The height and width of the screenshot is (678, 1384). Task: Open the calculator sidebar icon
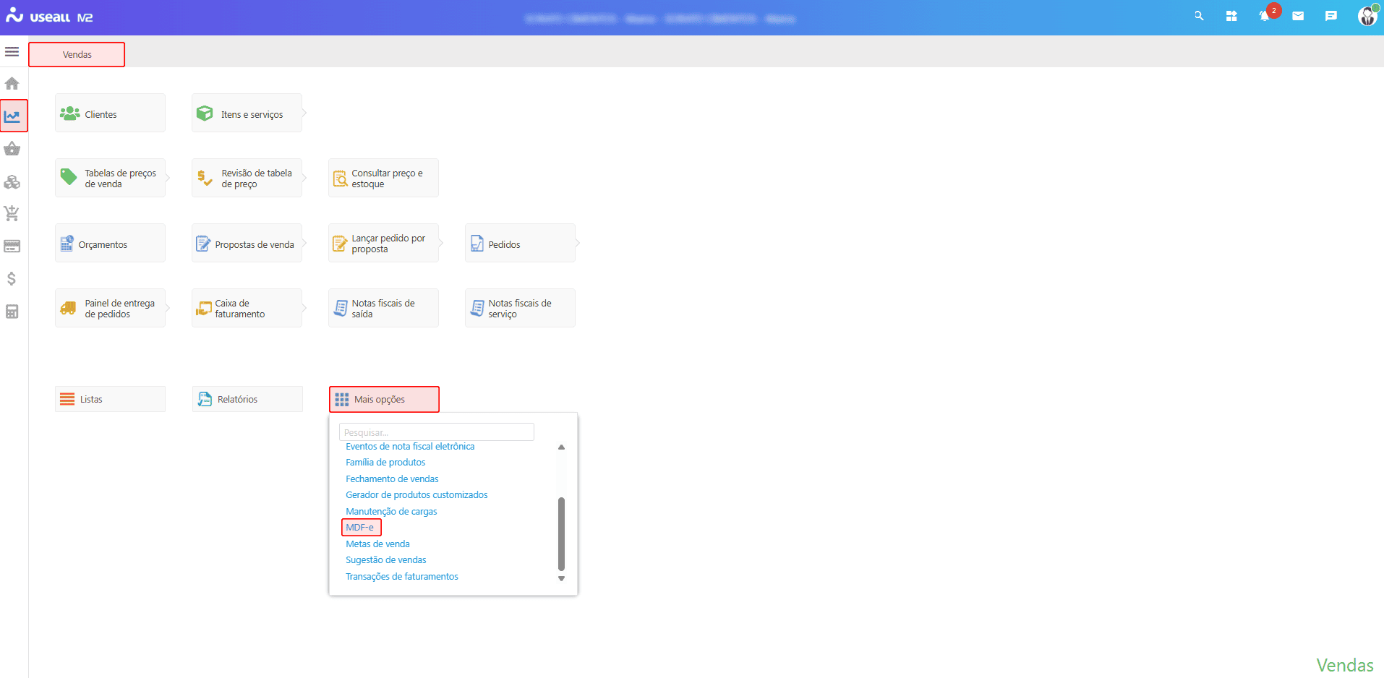[x=12, y=312]
